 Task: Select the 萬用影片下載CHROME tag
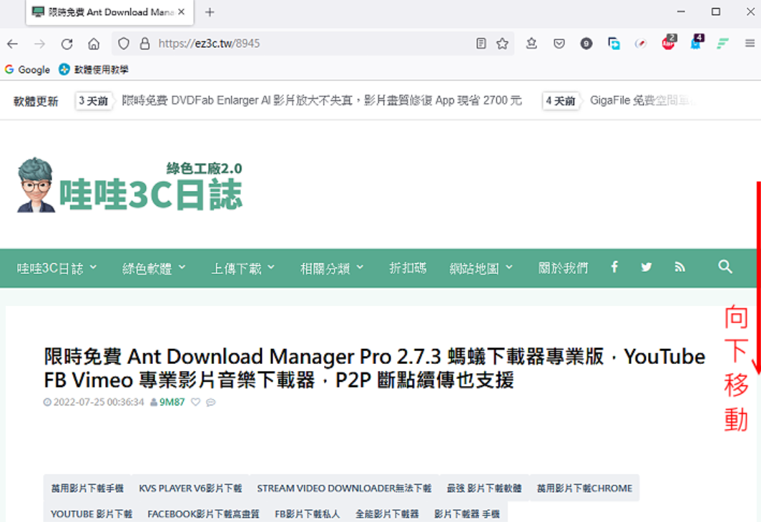584,488
